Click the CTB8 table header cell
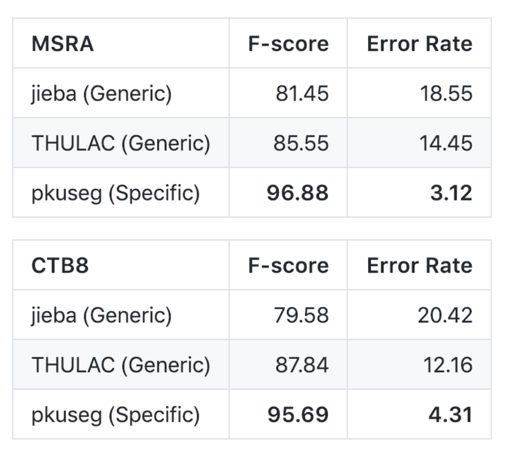Viewport: 512px width, 453px height. (x=60, y=266)
